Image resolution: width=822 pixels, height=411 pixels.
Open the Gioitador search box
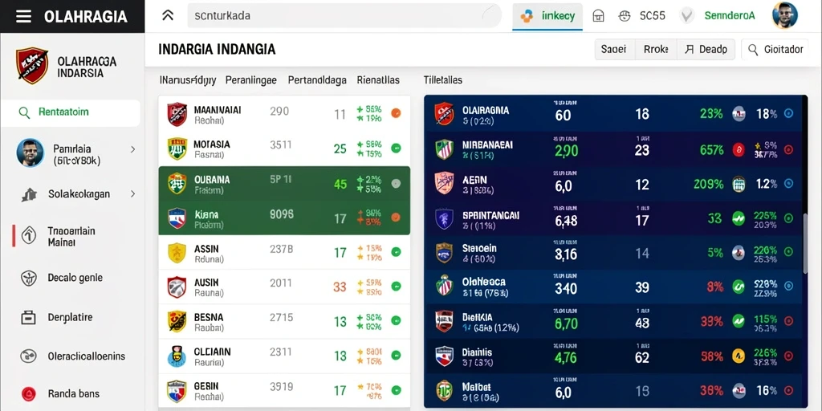775,50
